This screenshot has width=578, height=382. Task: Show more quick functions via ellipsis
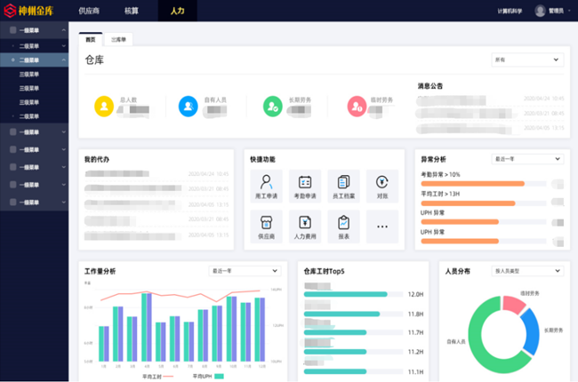coord(382,227)
